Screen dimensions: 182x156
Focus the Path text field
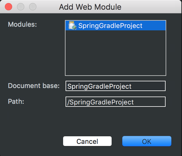click(x=115, y=102)
